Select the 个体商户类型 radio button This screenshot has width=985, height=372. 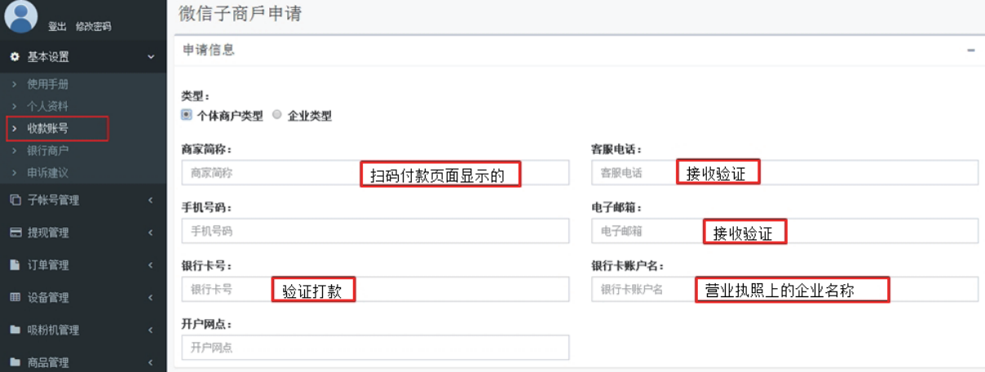click(x=187, y=116)
